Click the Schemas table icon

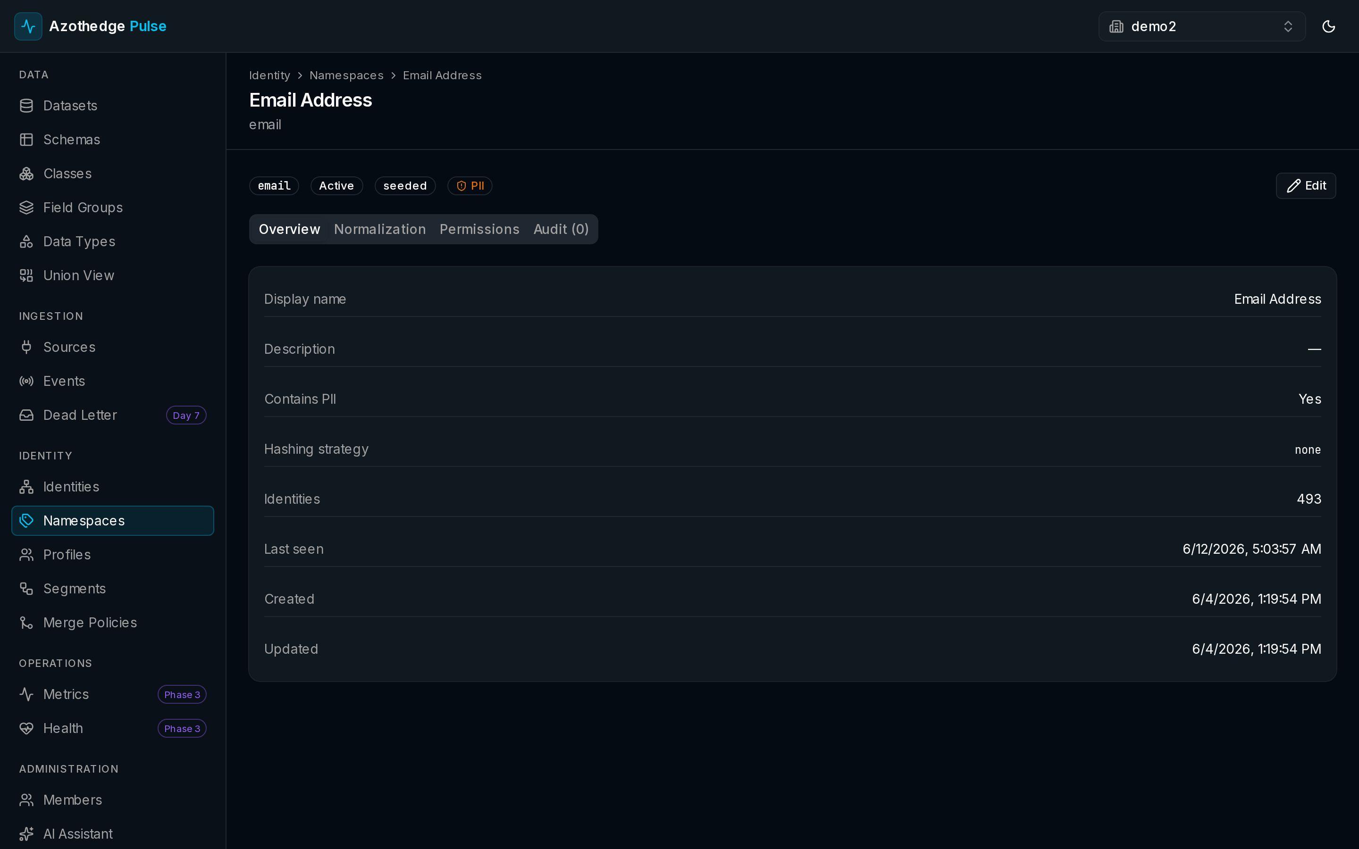pyautogui.click(x=26, y=140)
